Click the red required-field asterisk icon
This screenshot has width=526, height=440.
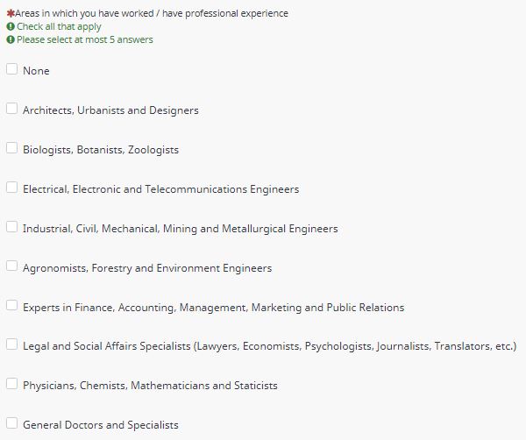[11, 13]
